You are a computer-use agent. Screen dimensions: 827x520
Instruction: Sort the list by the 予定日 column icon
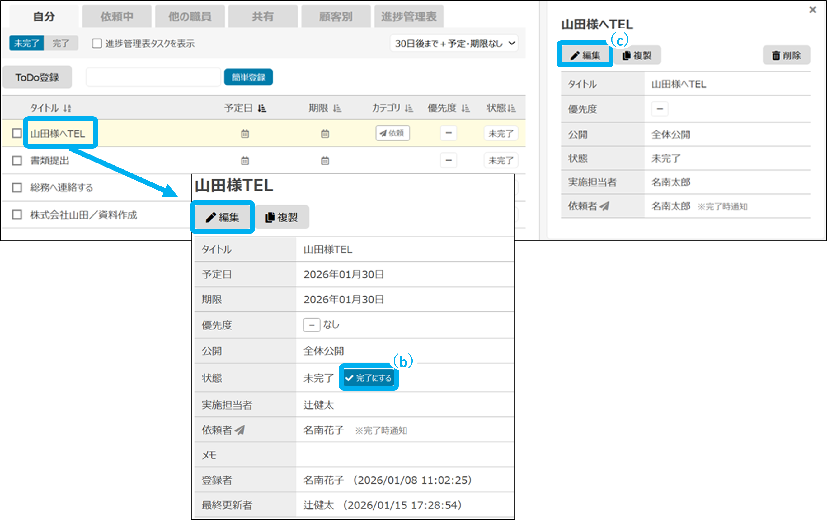[x=262, y=109]
